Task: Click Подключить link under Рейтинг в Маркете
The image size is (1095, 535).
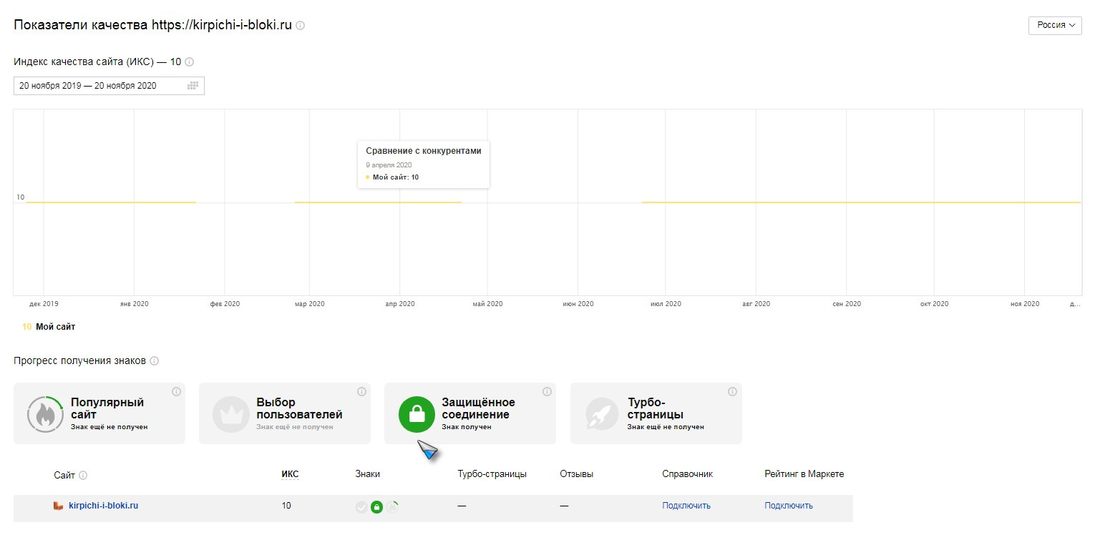Action: click(x=789, y=506)
